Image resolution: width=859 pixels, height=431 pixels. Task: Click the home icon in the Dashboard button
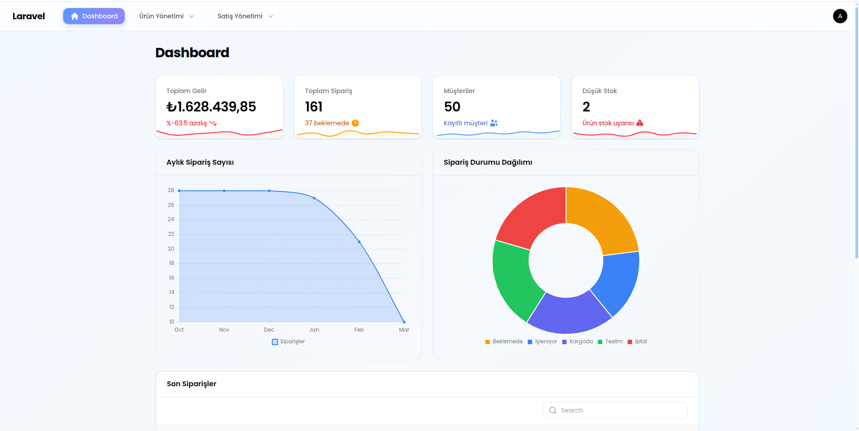75,16
